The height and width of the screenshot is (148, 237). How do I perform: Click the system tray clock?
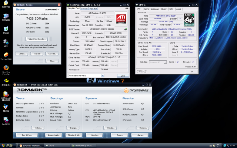(233, 145)
